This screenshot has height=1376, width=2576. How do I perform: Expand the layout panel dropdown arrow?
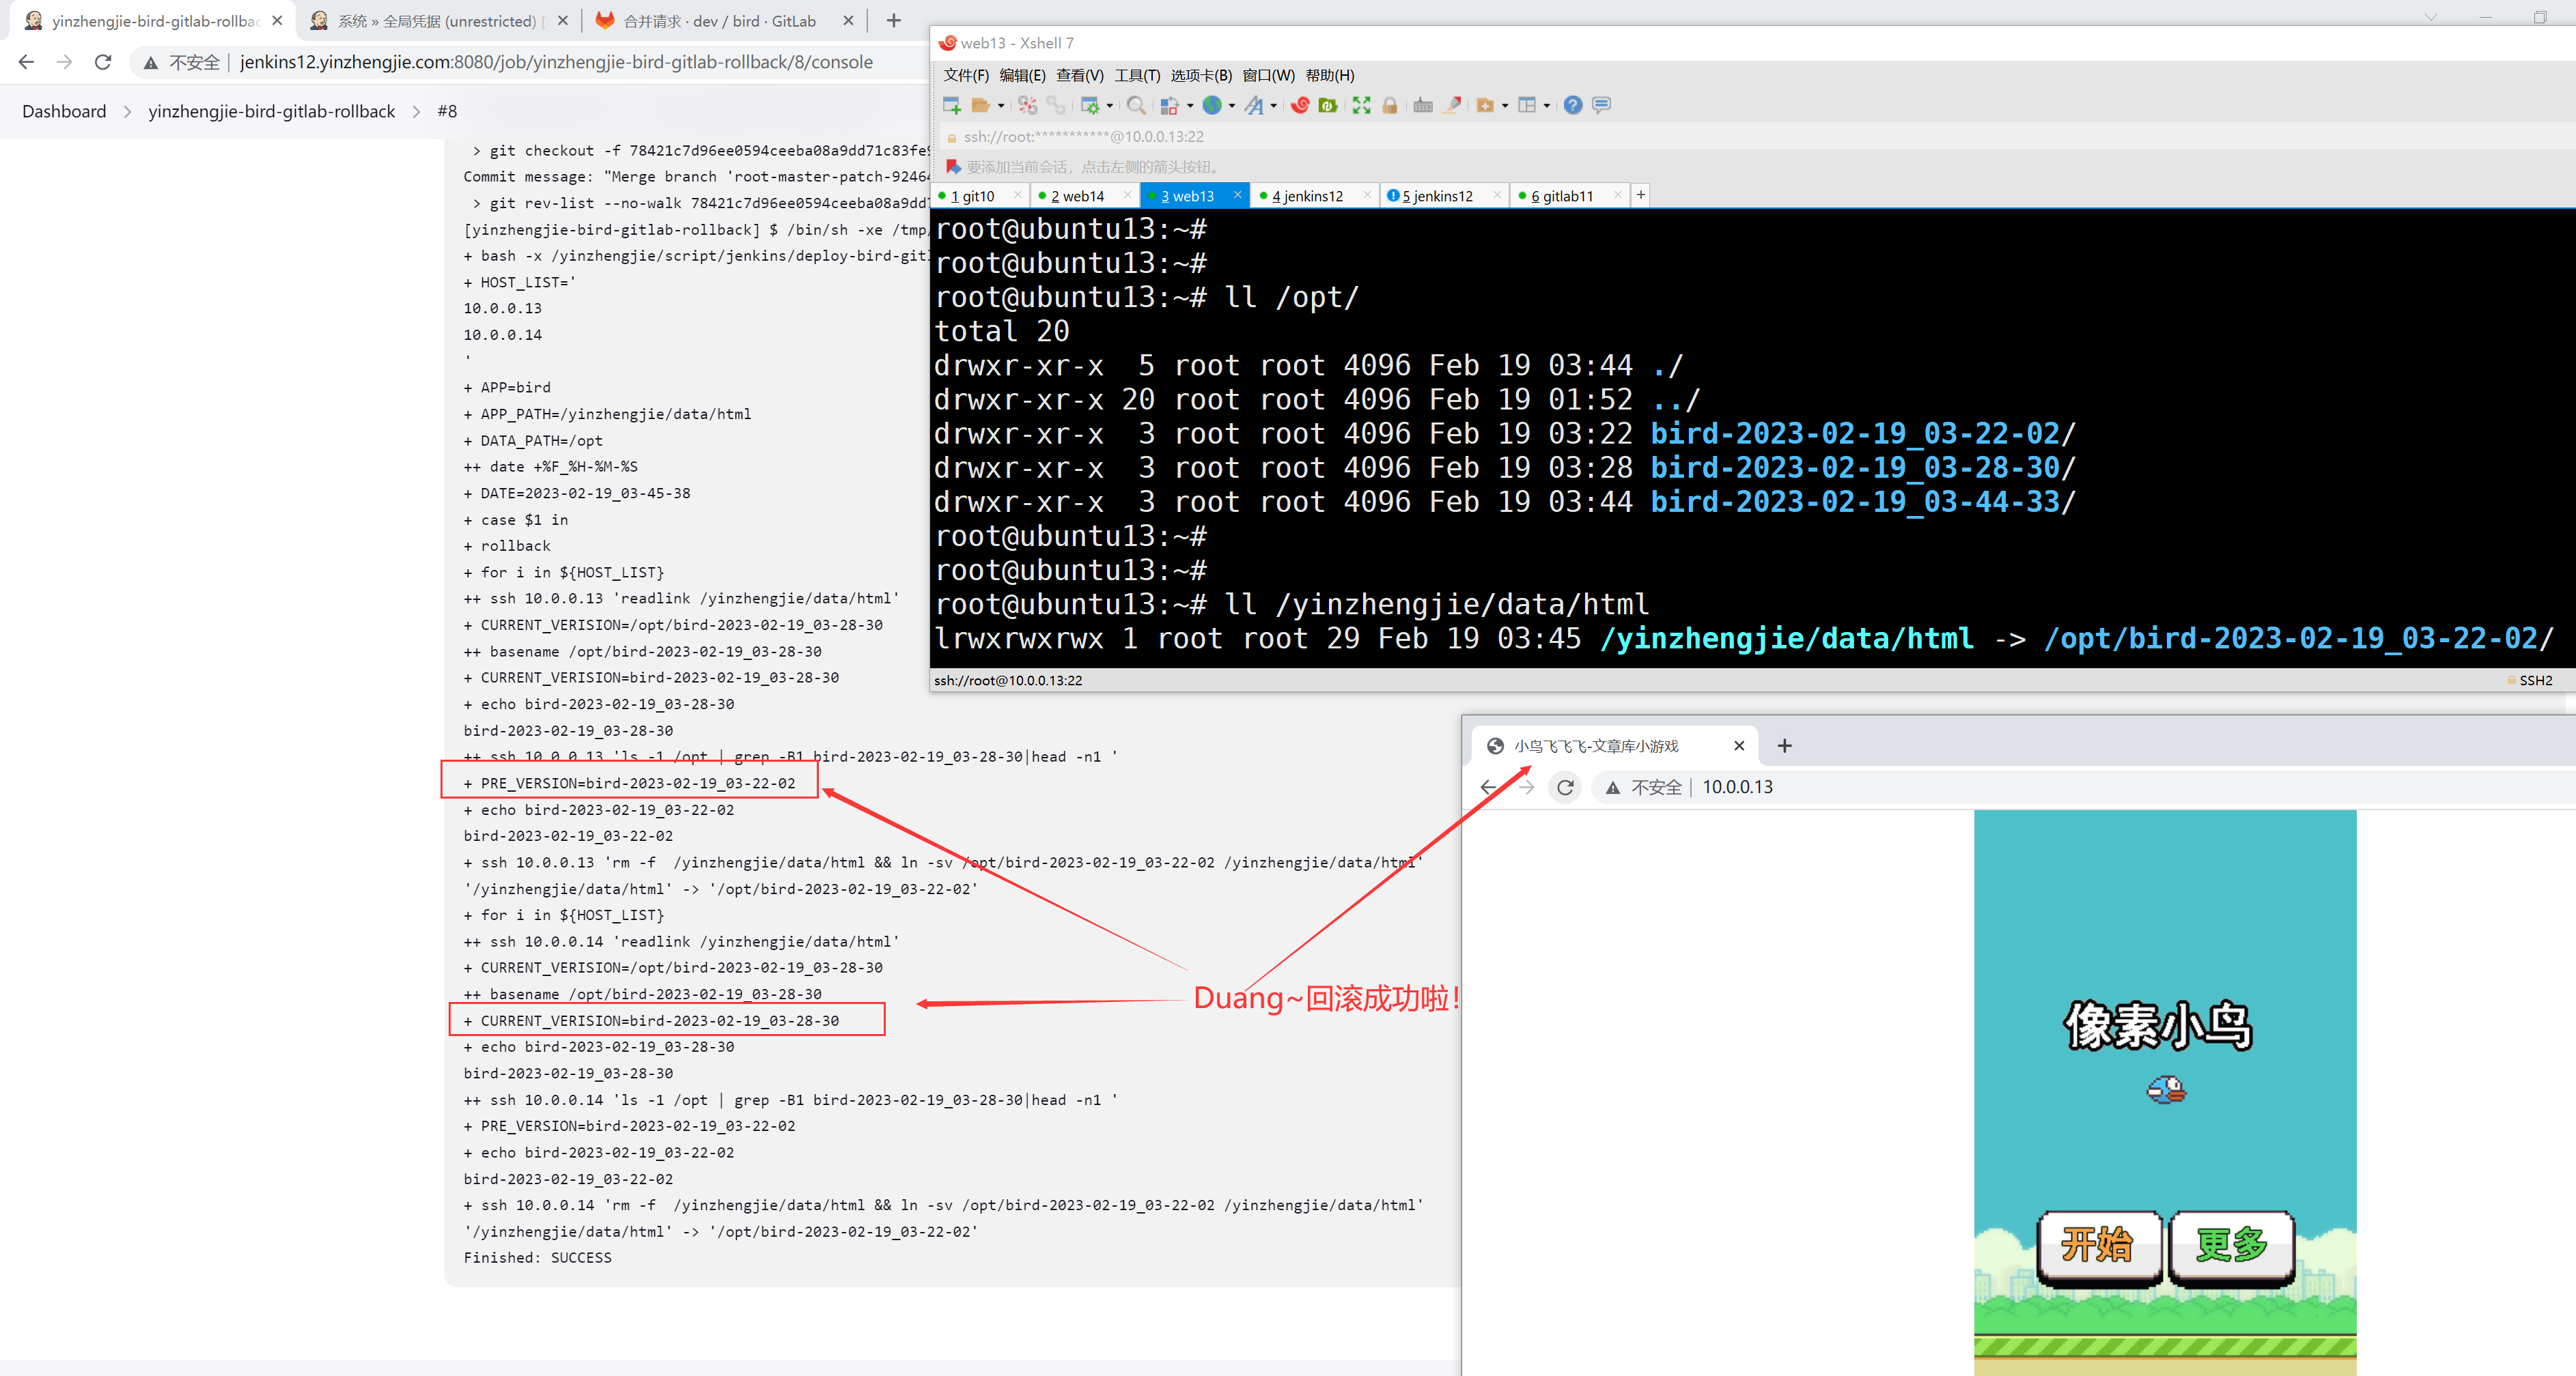(1546, 106)
